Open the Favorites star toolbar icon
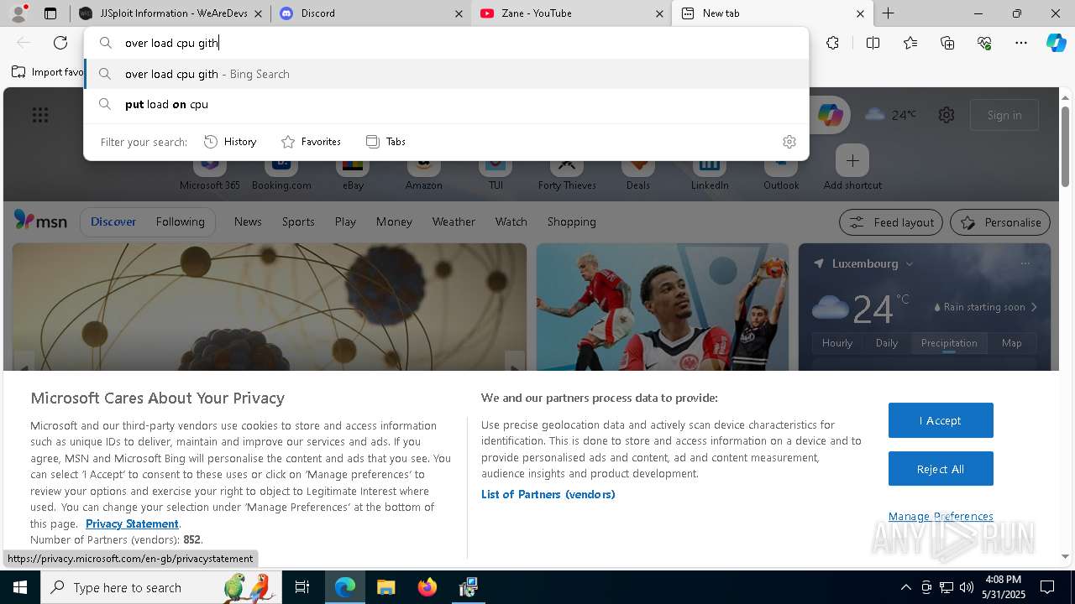 910,43
